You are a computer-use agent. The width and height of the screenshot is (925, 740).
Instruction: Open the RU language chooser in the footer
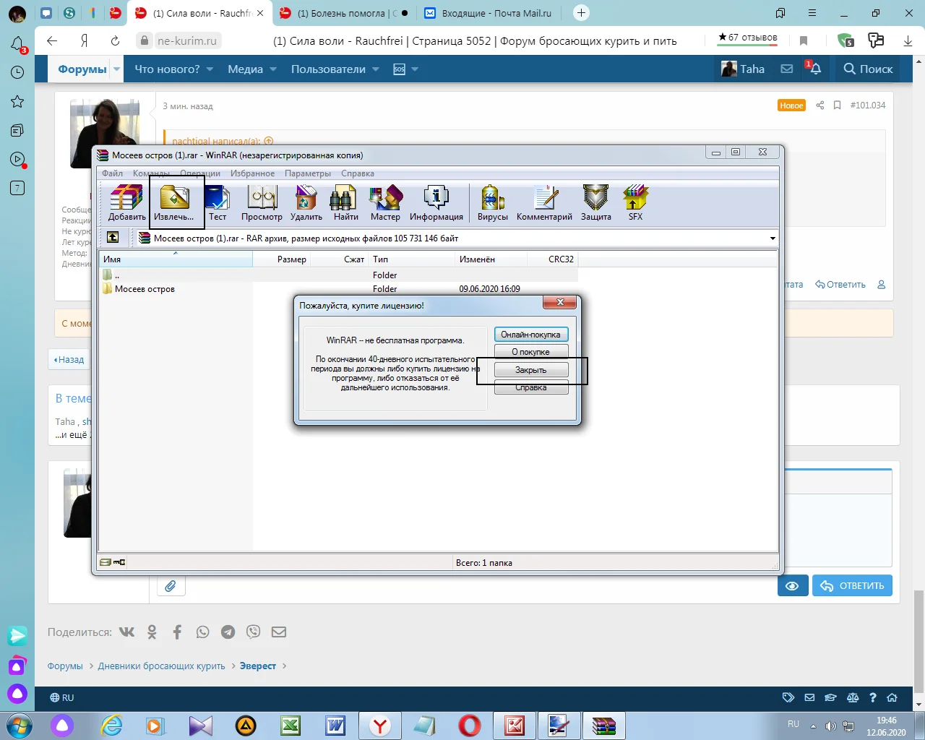click(x=62, y=697)
